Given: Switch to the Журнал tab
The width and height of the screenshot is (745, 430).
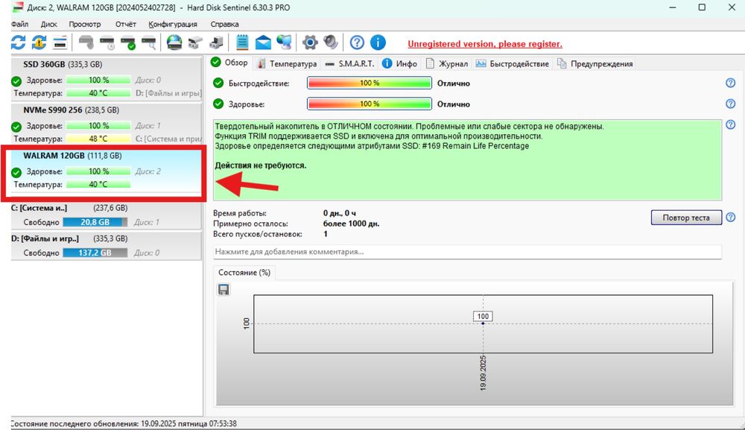Looking at the screenshot, I should click(x=447, y=63).
